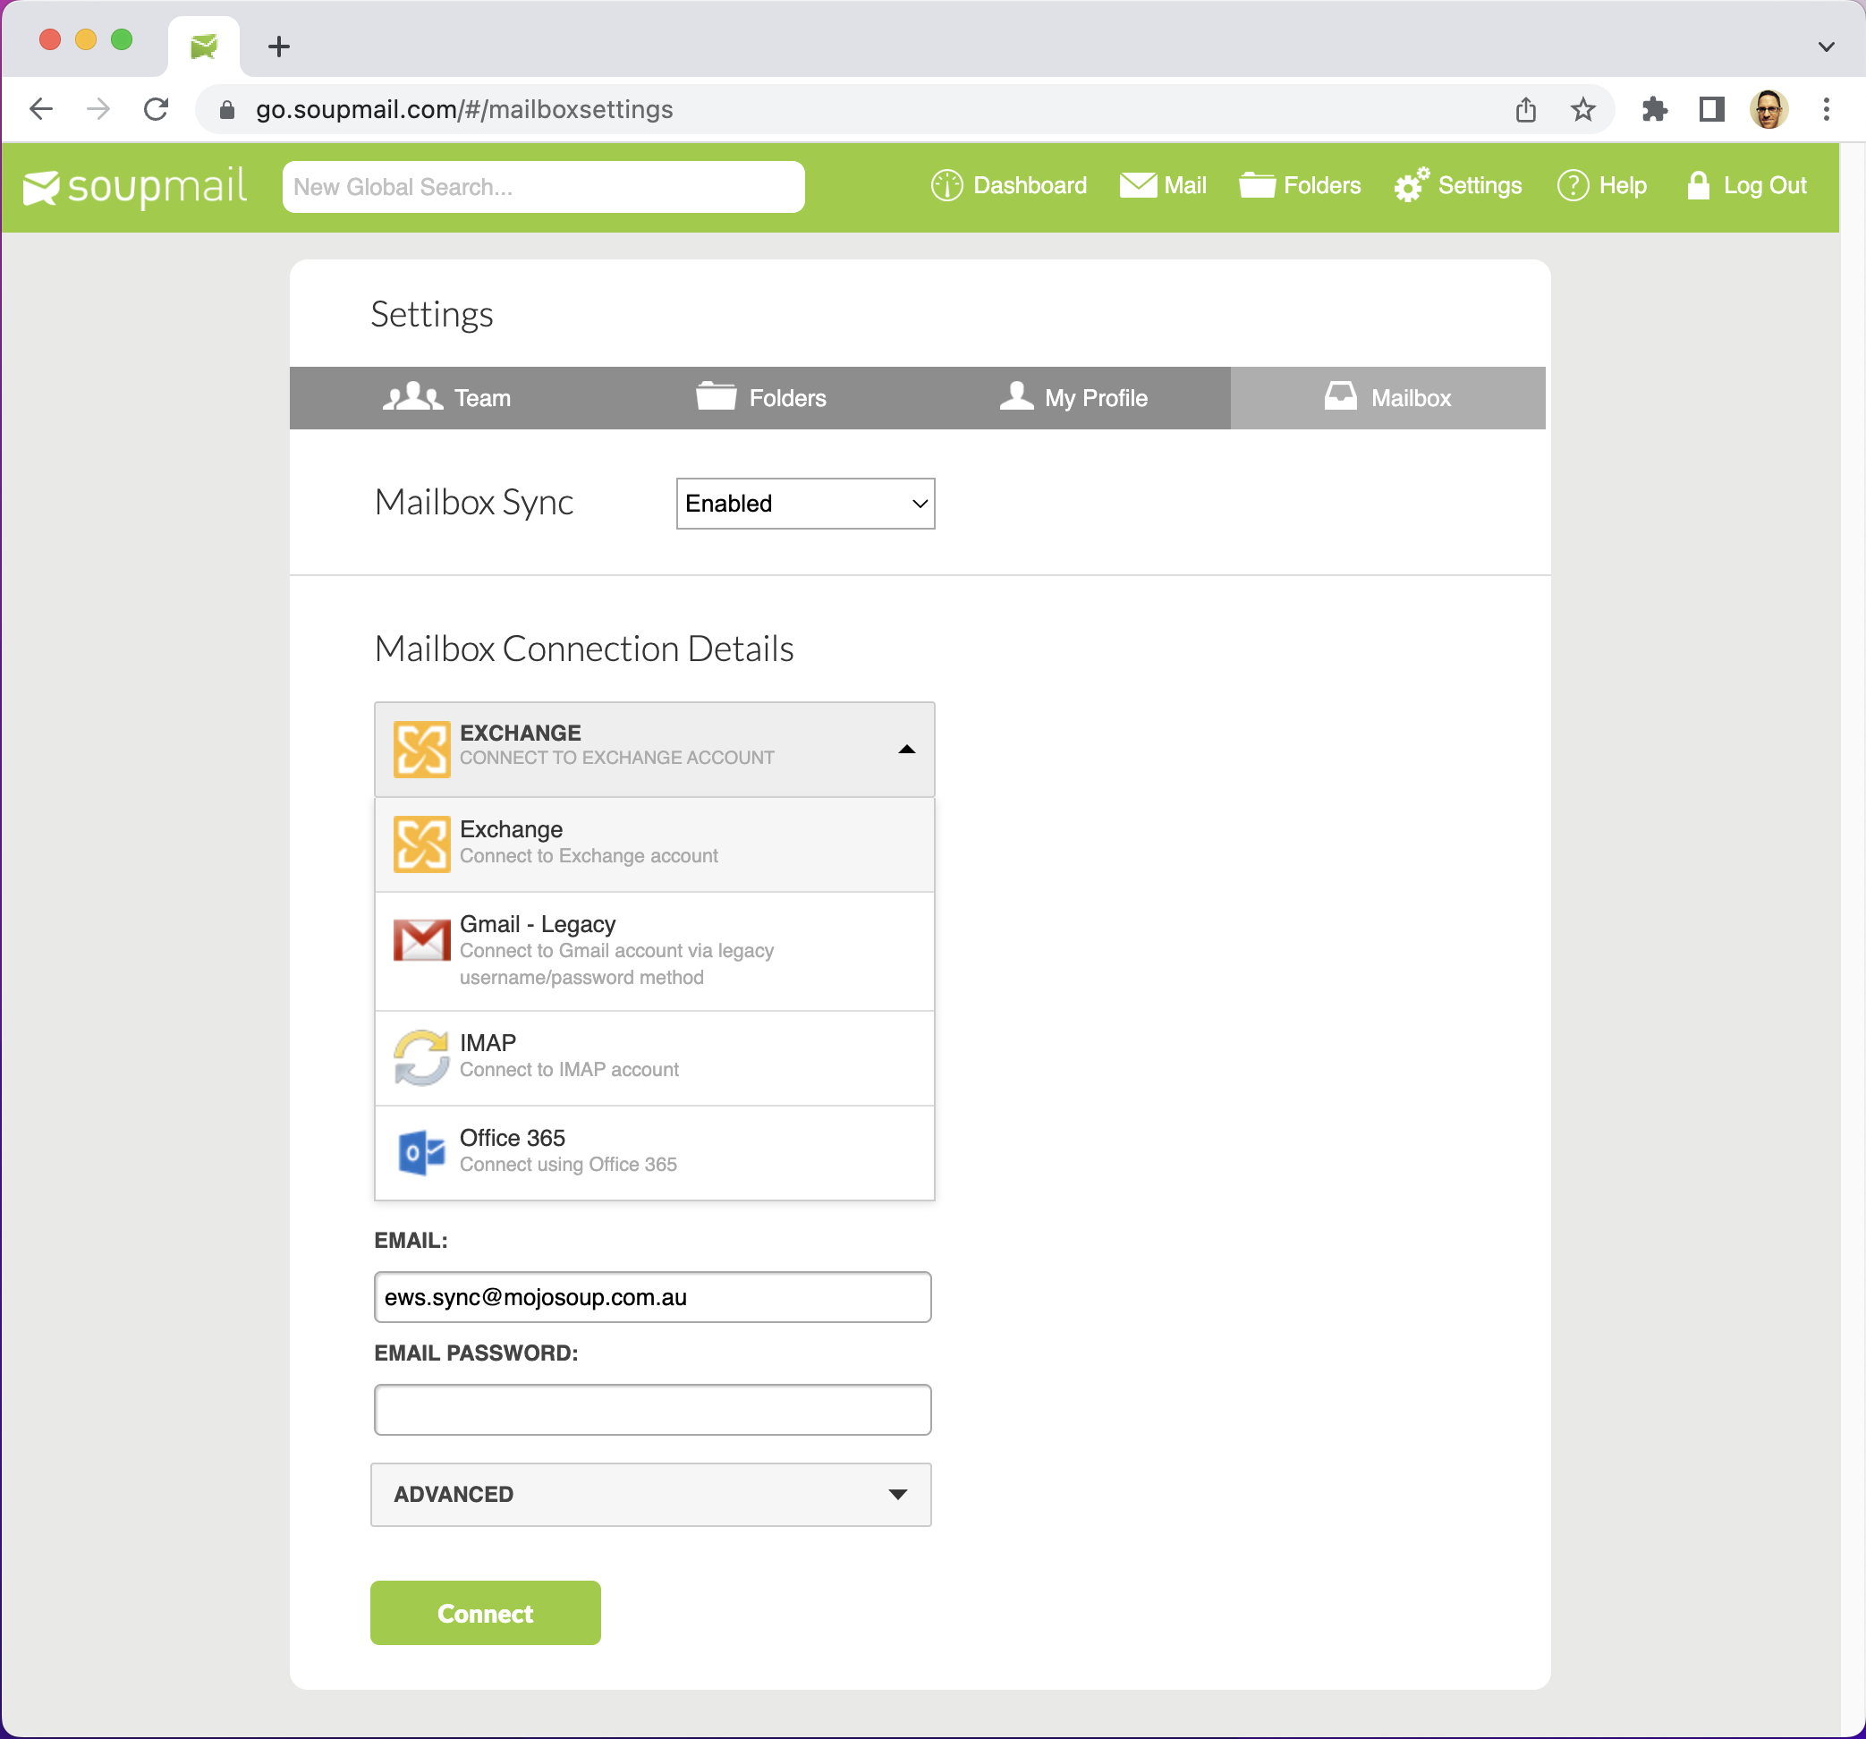Image resolution: width=1866 pixels, height=1739 pixels.
Task: Open Mail envelope navigation item
Action: [1163, 186]
